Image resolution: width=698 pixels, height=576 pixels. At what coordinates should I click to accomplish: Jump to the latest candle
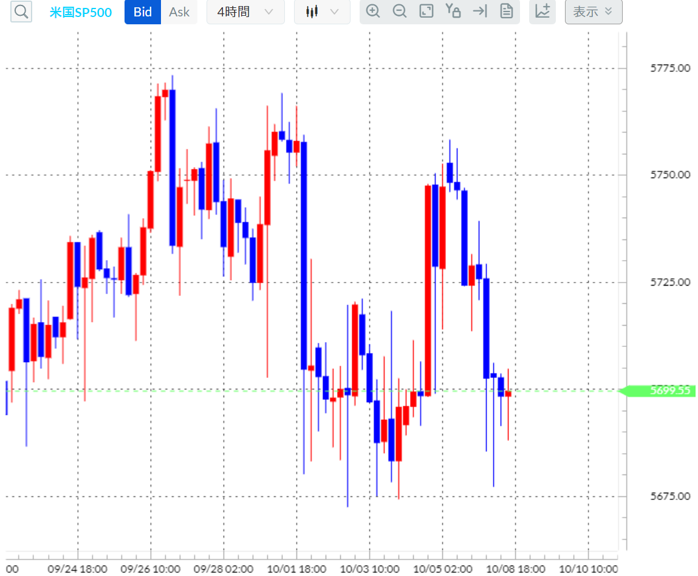click(x=480, y=11)
